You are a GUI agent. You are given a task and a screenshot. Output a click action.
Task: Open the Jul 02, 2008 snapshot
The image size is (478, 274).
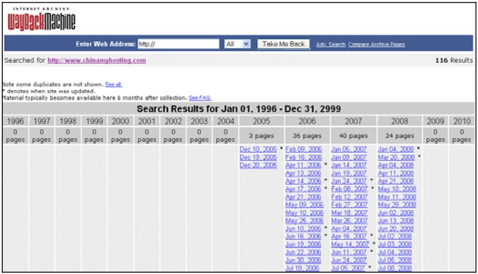pos(395,237)
